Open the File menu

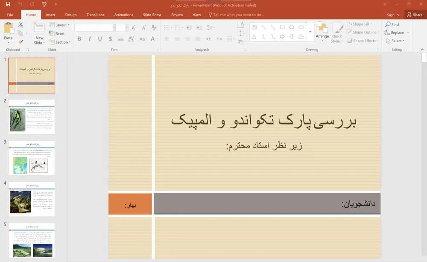click(x=10, y=15)
